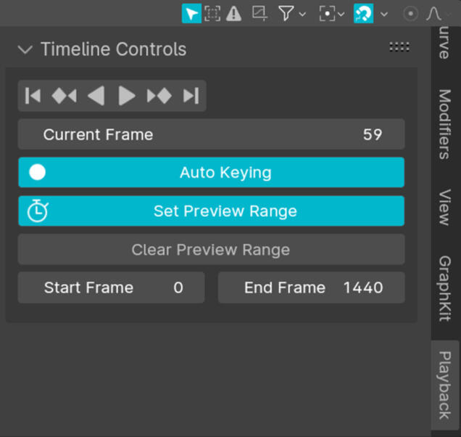Play animation in reverse
Image resolution: width=461 pixels, height=437 pixels.
(x=96, y=96)
